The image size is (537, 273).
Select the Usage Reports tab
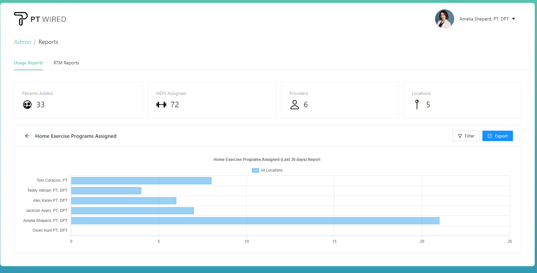29,63
